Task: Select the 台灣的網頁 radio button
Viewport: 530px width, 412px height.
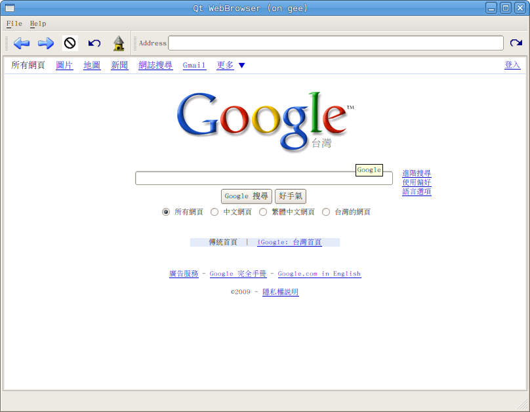Action: [326, 212]
